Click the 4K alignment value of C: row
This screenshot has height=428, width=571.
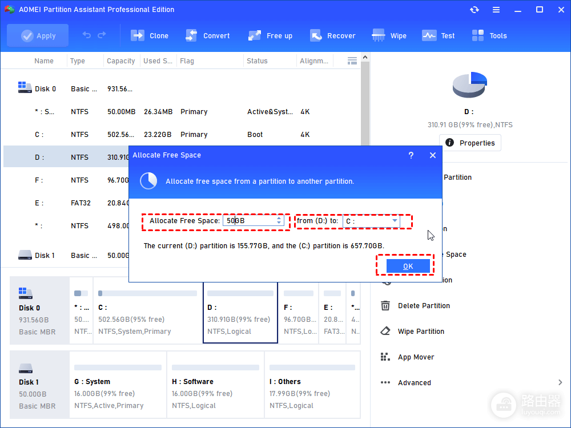pos(305,135)
